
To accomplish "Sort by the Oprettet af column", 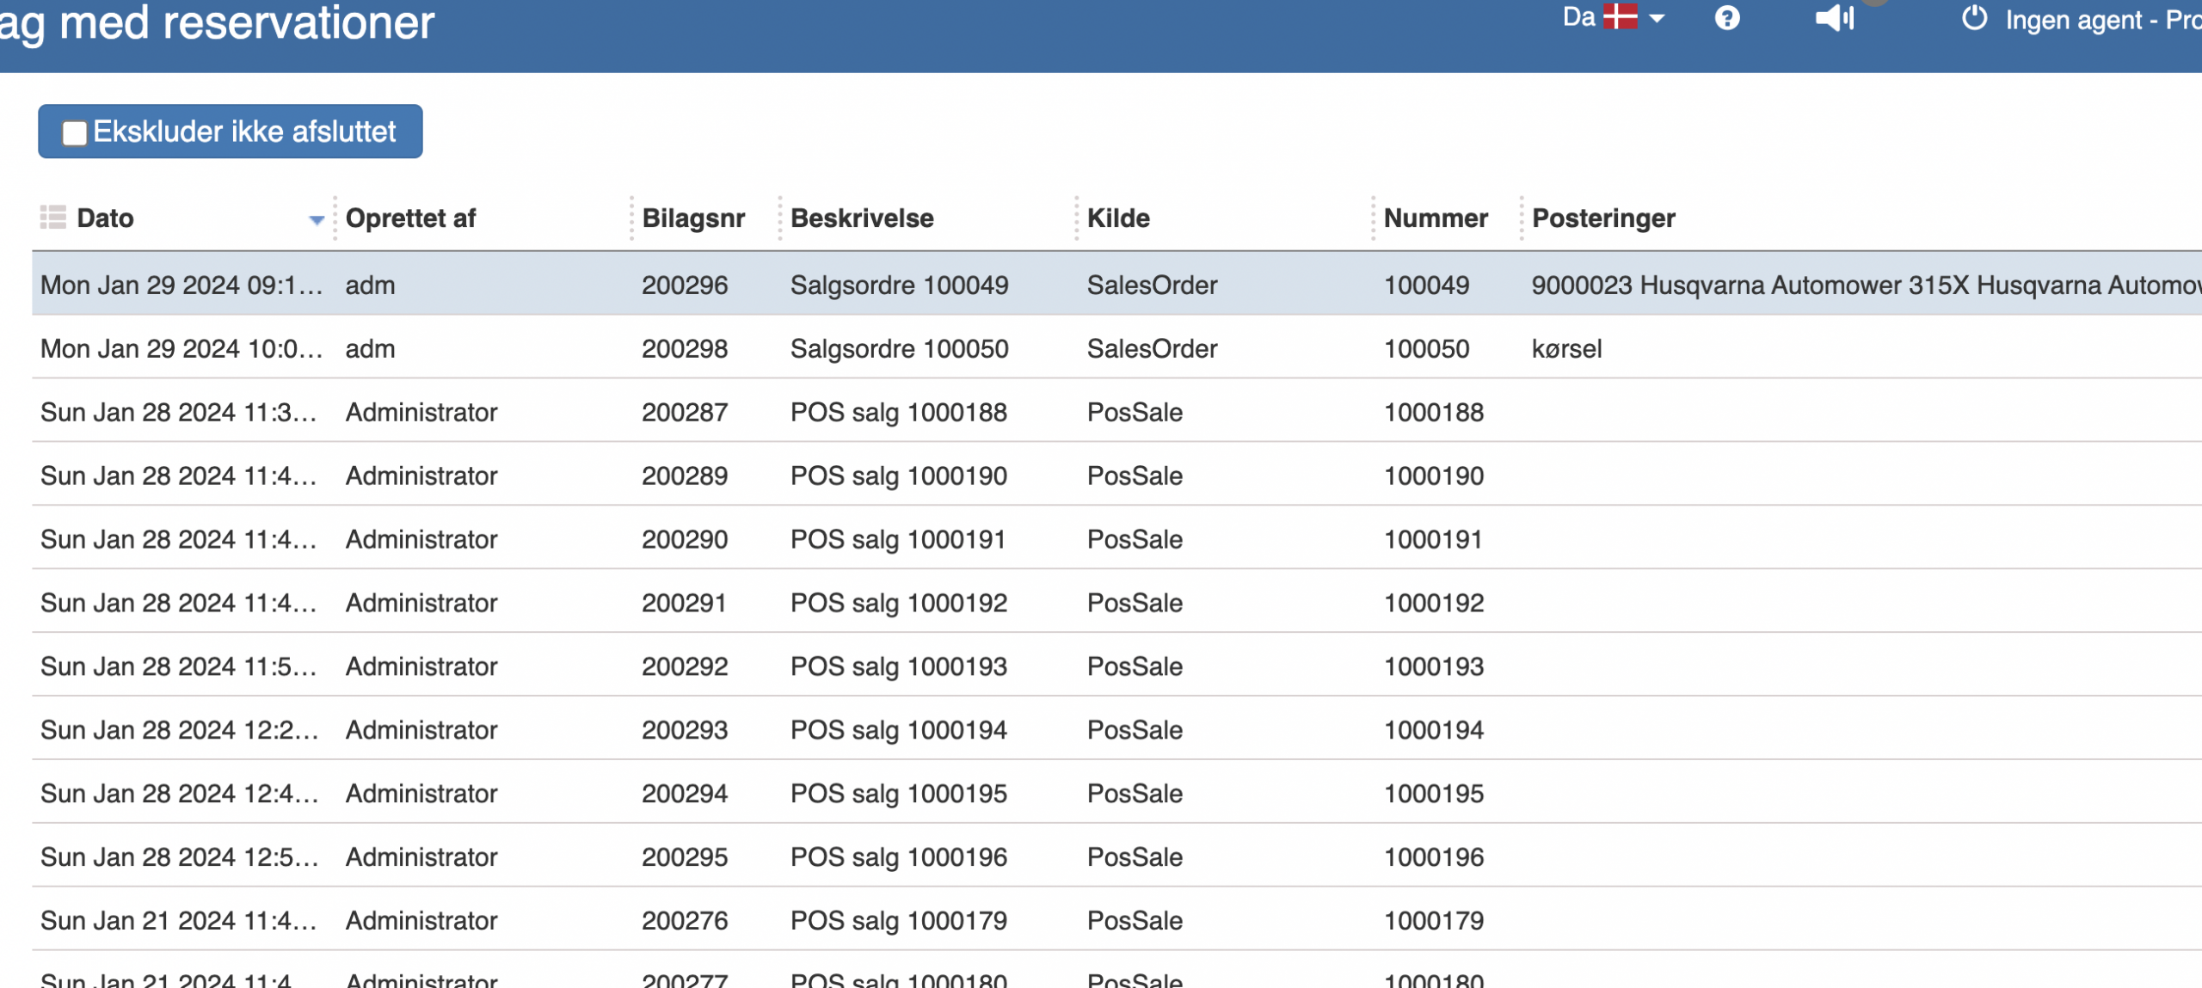I will [x=410, y=218].
